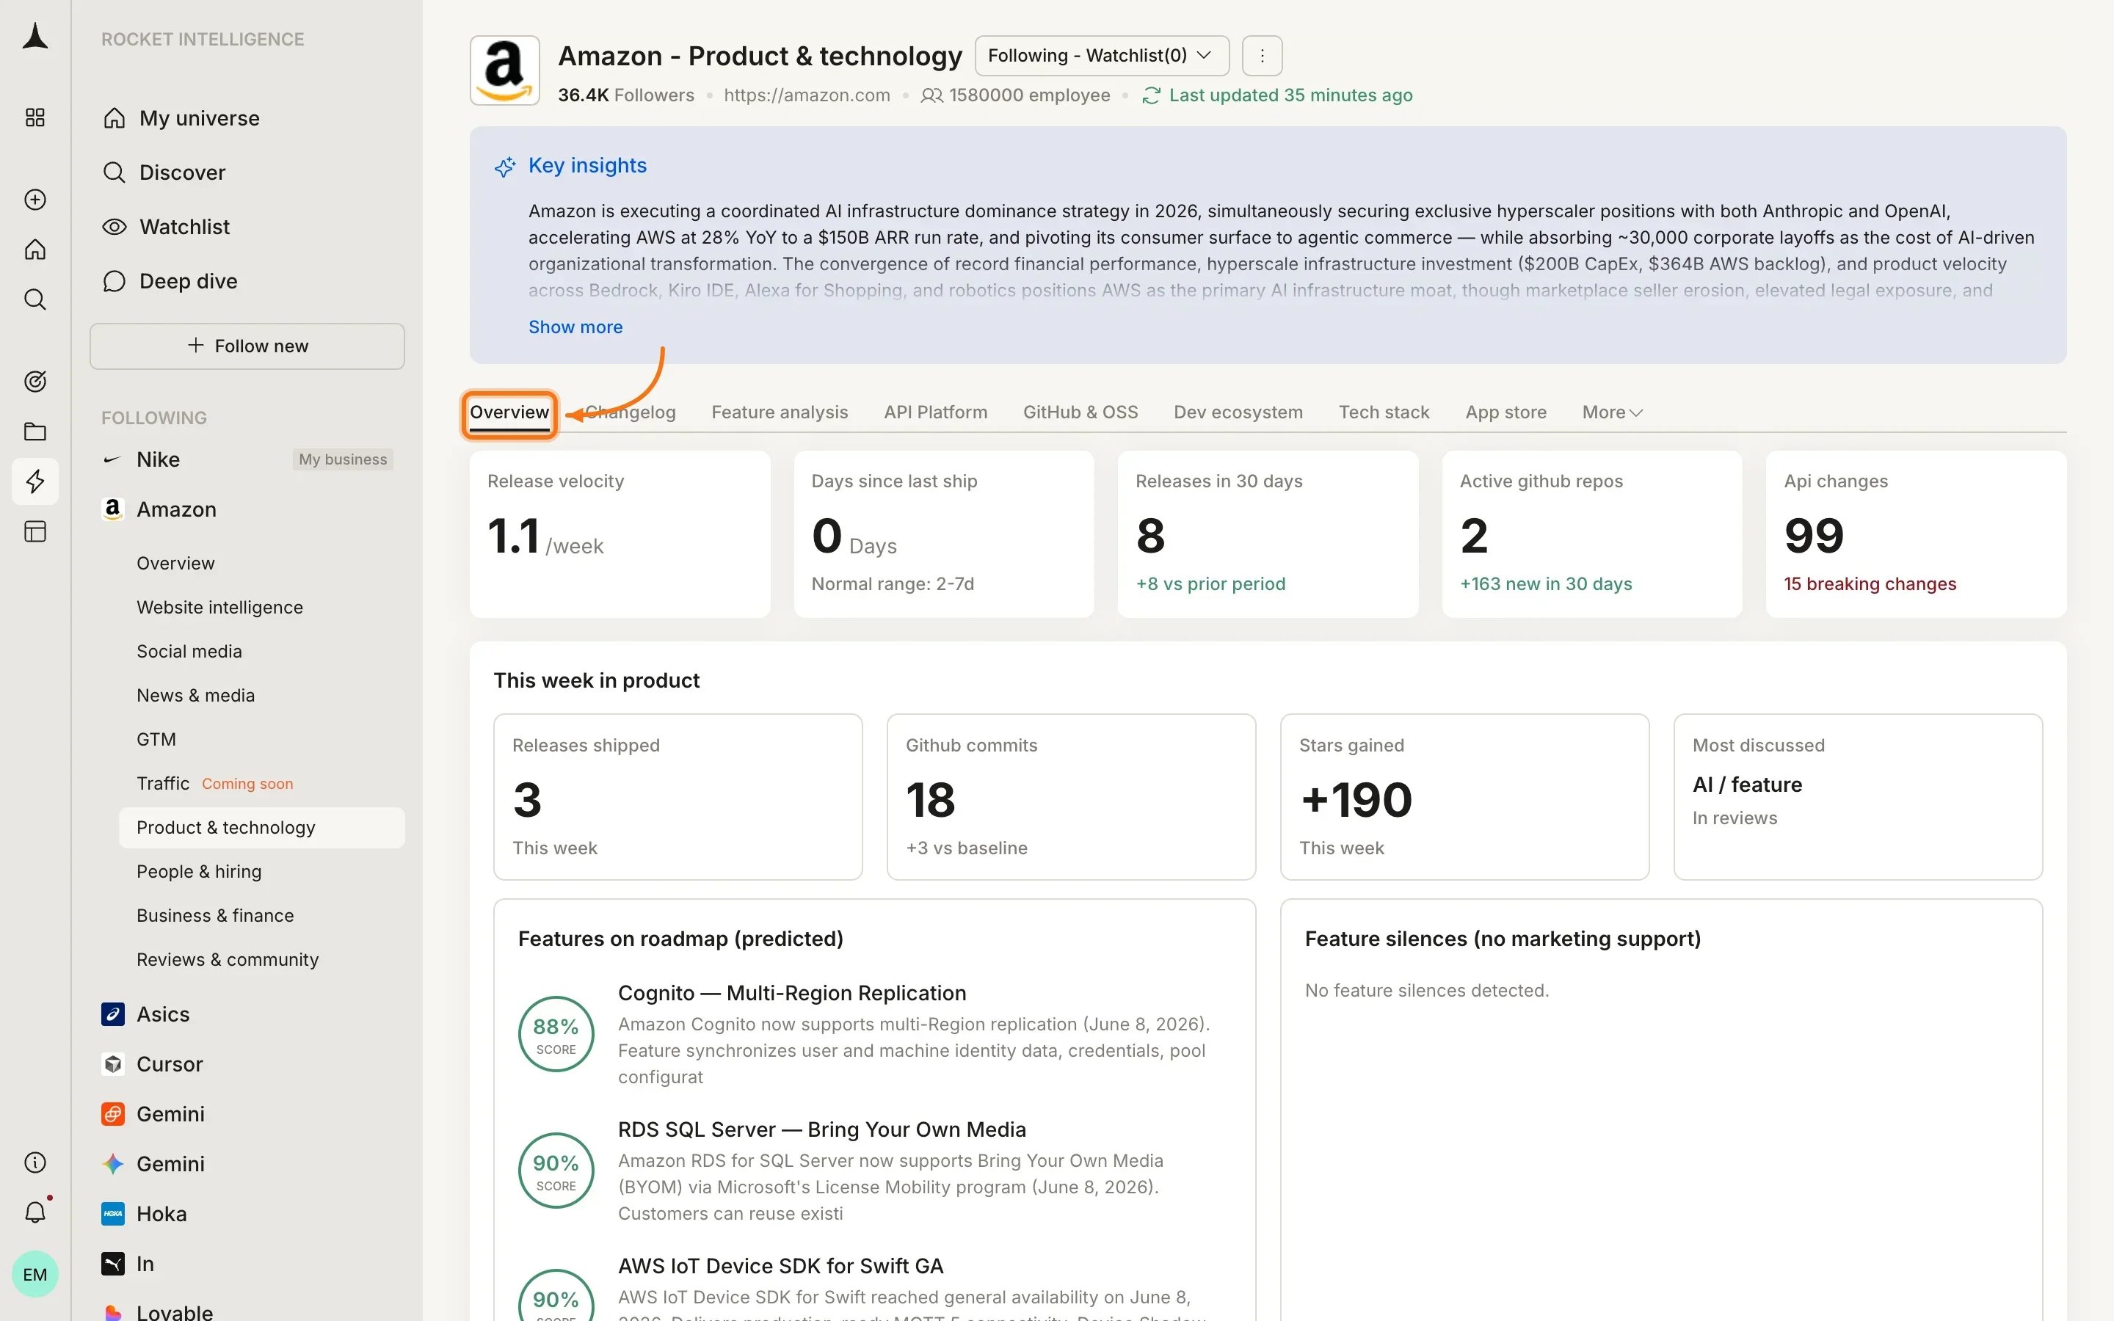Open the target icon in the left rail
The width and height of the screenshot is (2114, 1321).
(35, 381)
